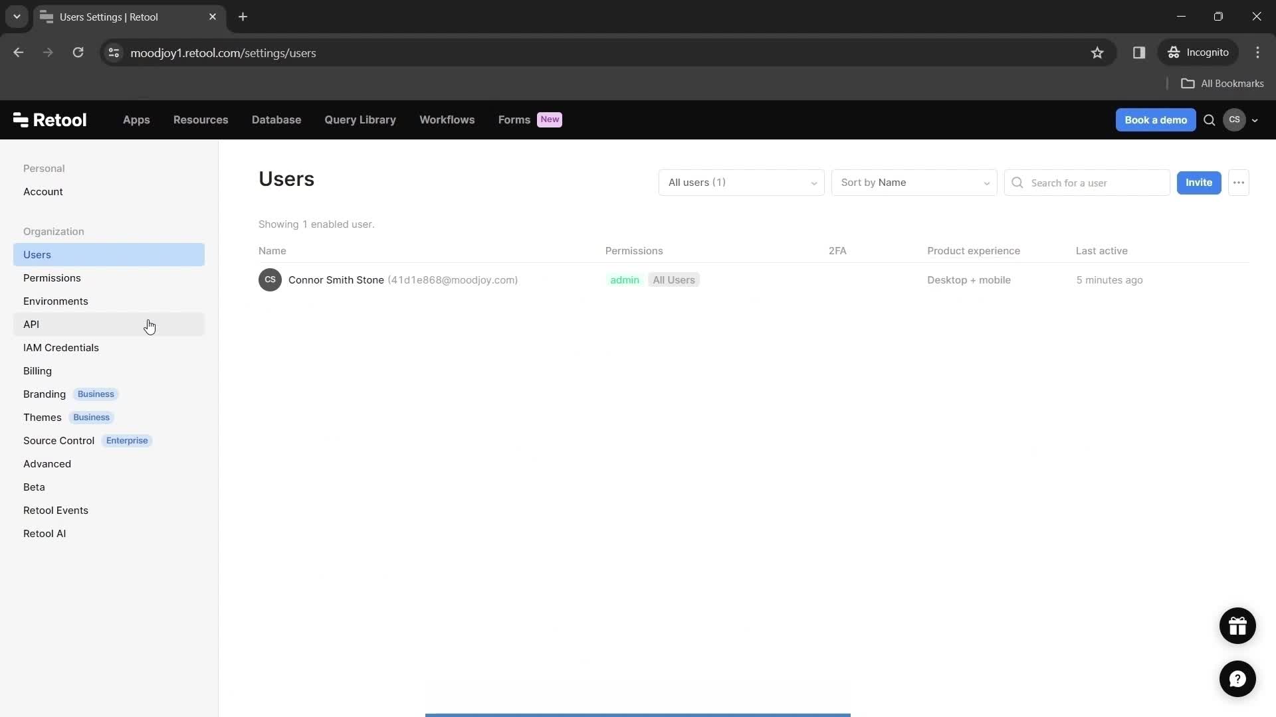Viewport: 1276px width, 717px height.
Task: Click the bookmark icon in browser
Action: point(1098,52)
